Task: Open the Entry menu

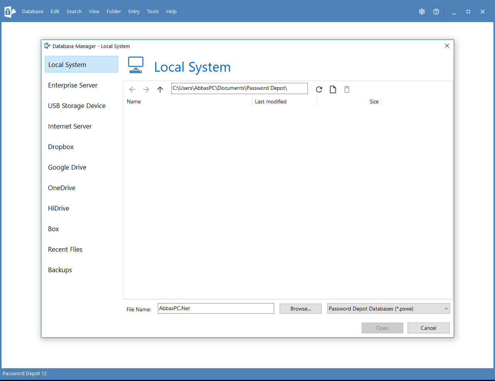Action: click(134, 12)
